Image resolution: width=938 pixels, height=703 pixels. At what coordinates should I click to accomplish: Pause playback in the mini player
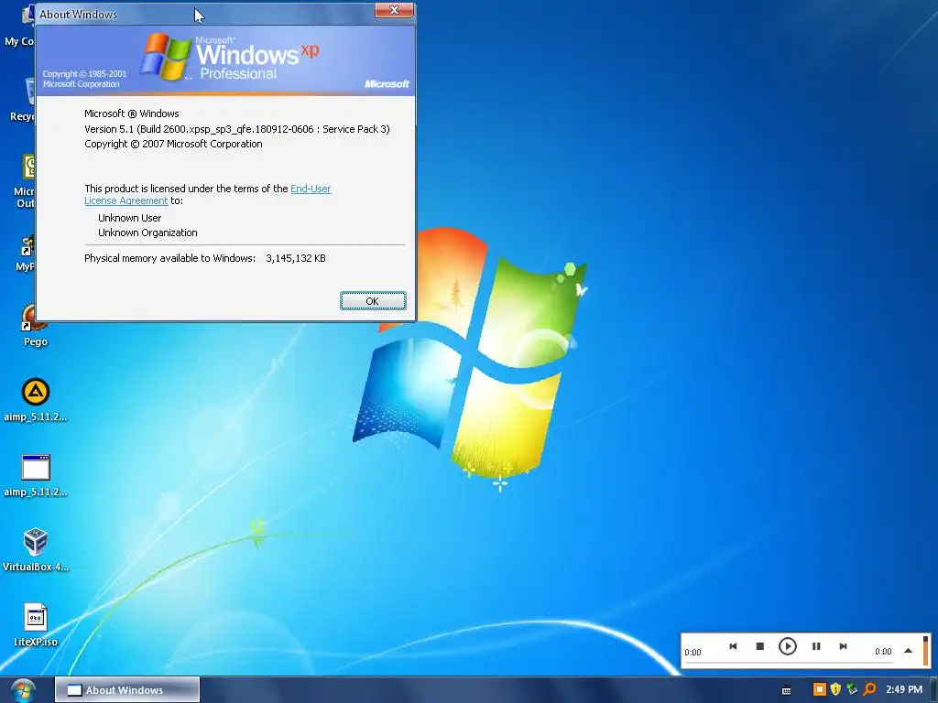coord(816,646)
